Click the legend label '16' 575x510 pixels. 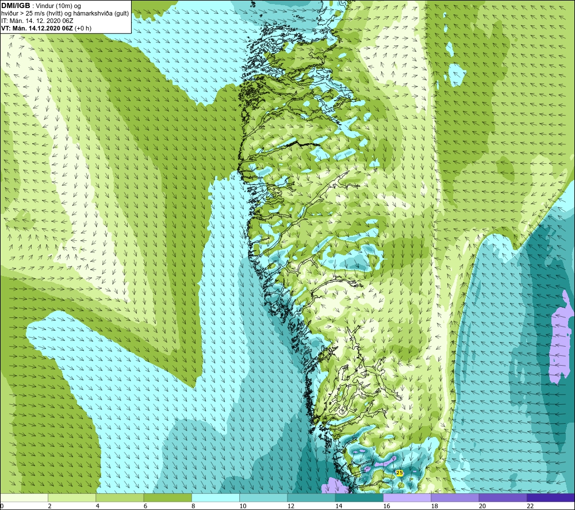pos(386,506)
